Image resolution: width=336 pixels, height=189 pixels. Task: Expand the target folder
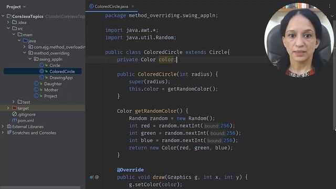tap(8, 108)
